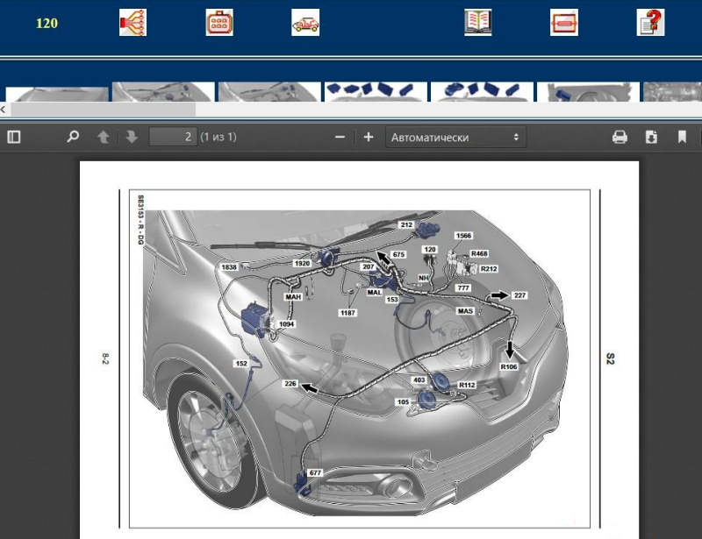
Task: Click the bookmark current view icon
Action: point(682,137)
